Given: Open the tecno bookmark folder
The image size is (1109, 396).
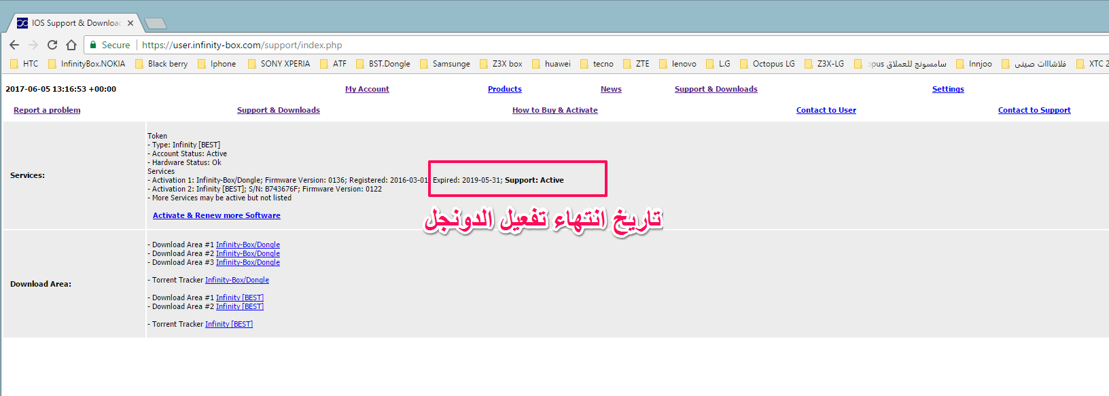Looking at the screenshot, I should click(597, 64).
